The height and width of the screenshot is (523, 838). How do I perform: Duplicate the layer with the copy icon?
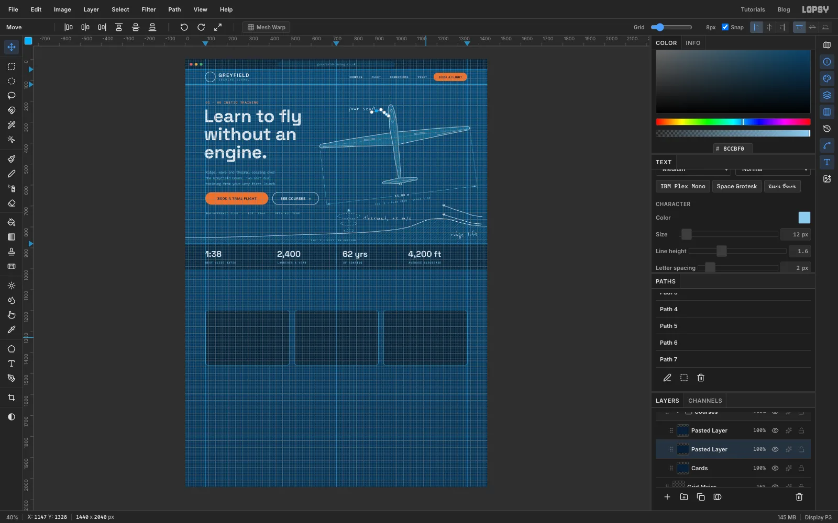(701, 497)
